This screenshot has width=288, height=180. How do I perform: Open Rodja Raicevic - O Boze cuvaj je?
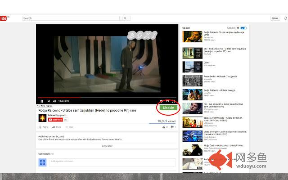click(219, 90)
